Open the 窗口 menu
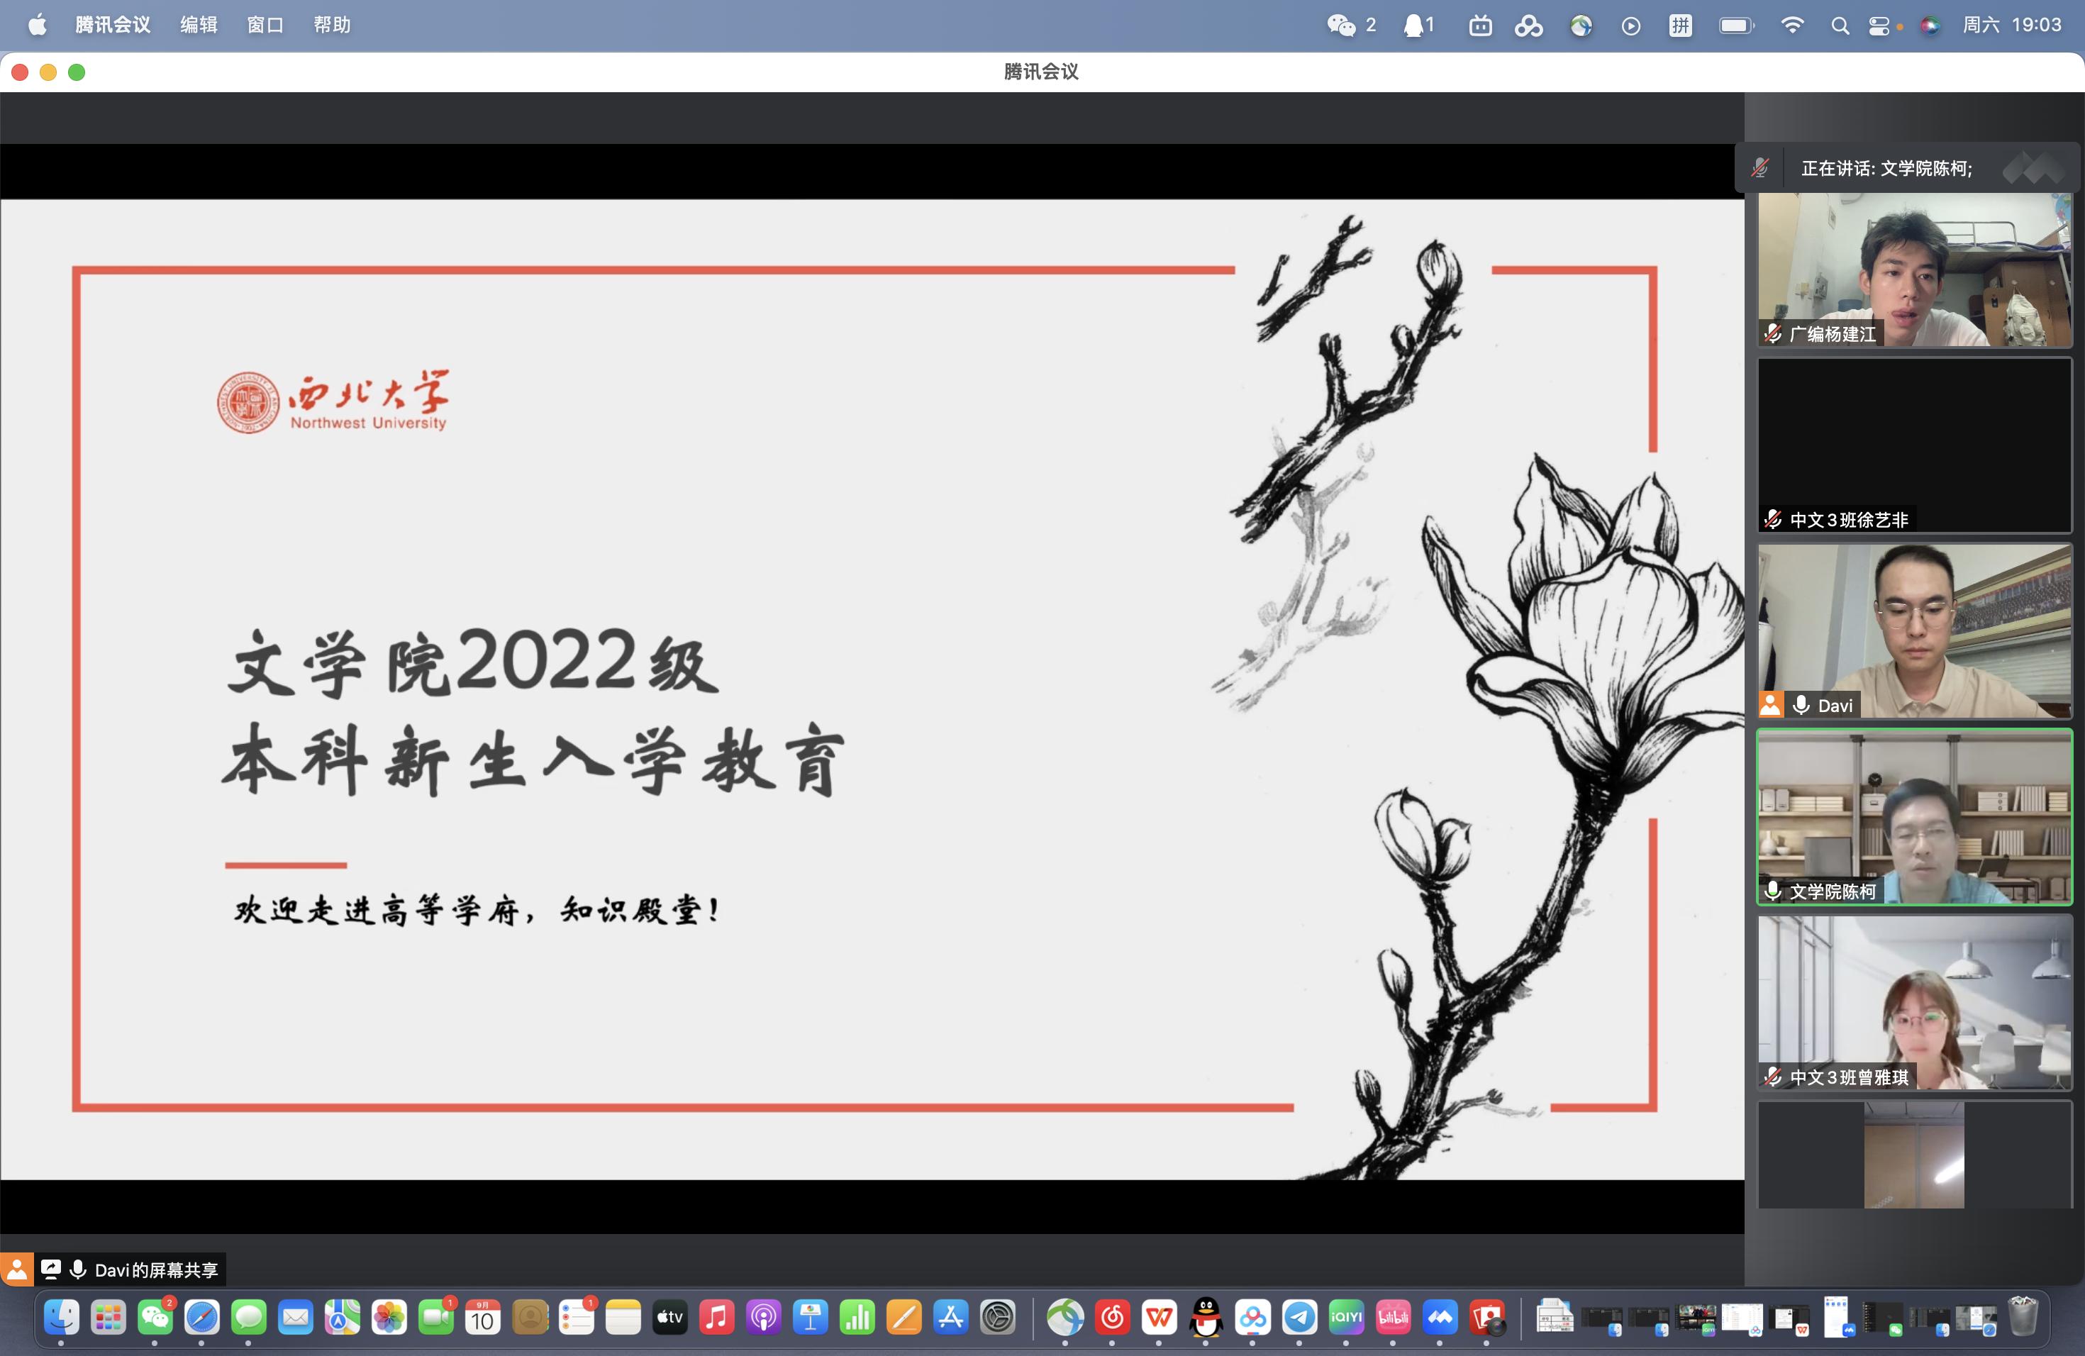The image size is (2085, 1356). [265, 25]
